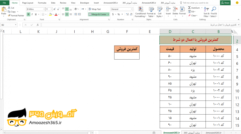Image resolution: width=241 pixels, height=134 pixels.
Task: Apply red font color
Action: (x=56, y=14)
